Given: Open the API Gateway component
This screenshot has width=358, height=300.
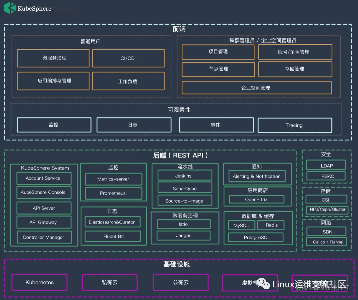Looking at the screenshot, I should pyautogui.click(x=44, y=222).
